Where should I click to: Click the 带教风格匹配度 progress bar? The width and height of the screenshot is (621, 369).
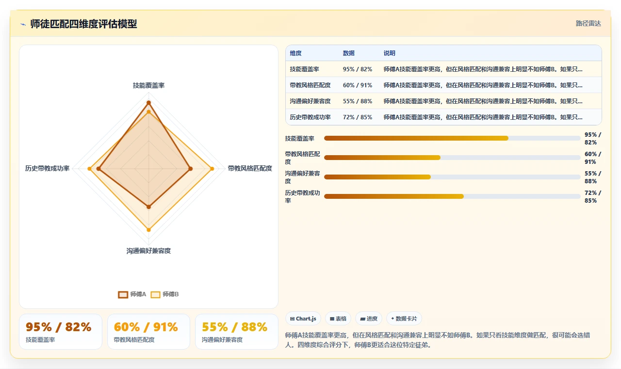[452, 158]
